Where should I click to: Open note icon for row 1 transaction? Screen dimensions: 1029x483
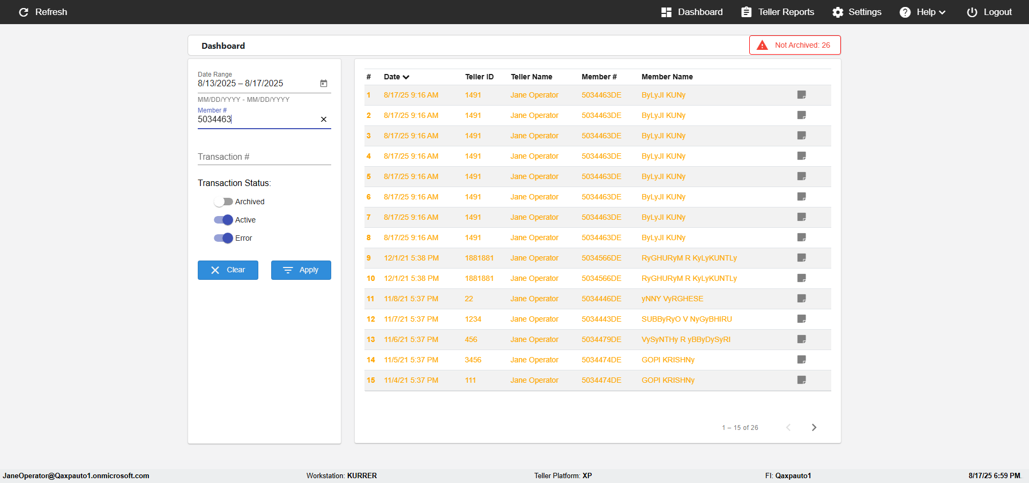pos(801,95)
